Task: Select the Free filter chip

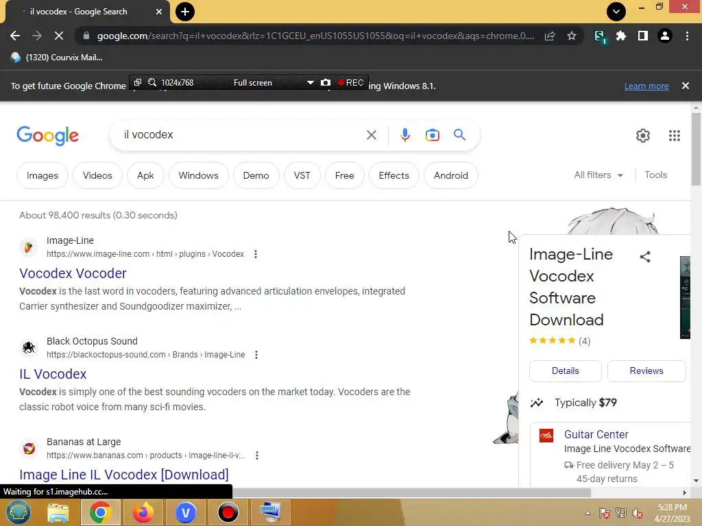Action: [345, 175]
